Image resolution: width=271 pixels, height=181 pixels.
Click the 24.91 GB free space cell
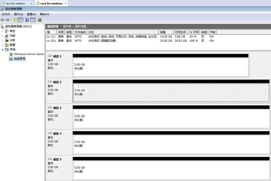(x=181, y=41)
